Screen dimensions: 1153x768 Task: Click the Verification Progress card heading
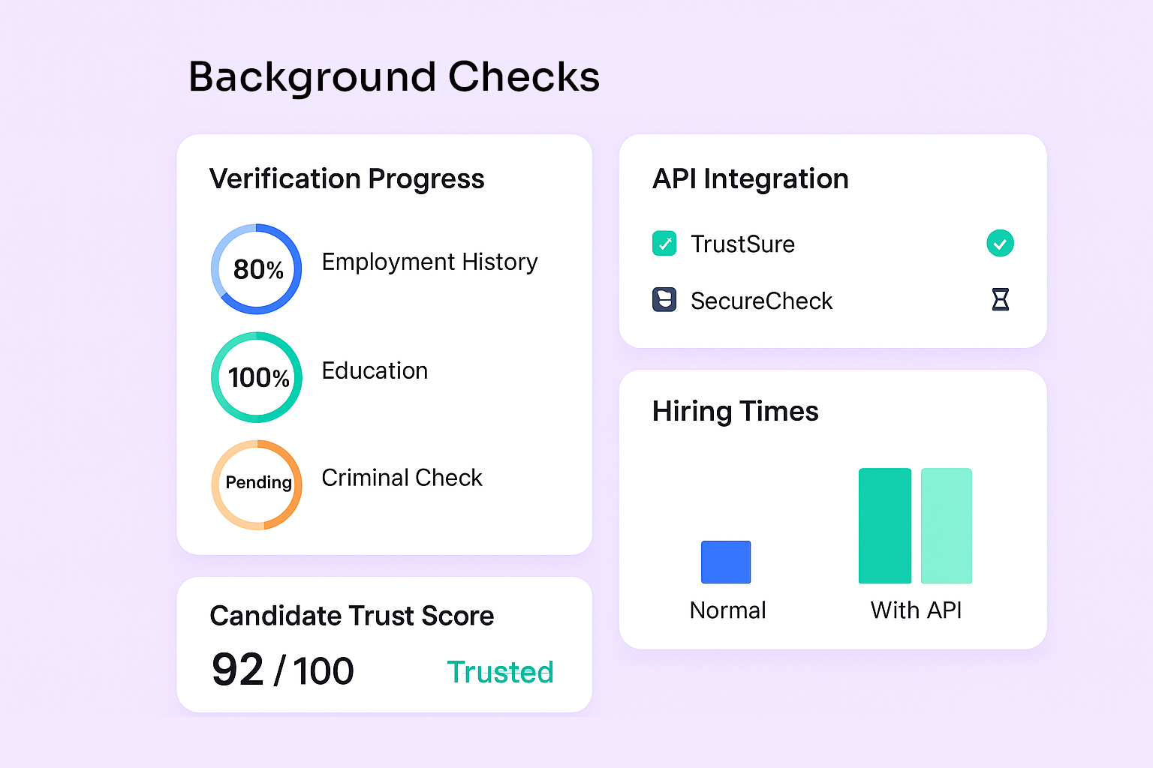tap(347, 179)
